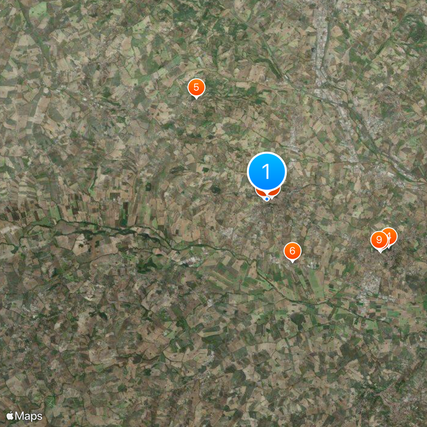Click the right orange pin behind pin 1
The height and width of the screenshot is (427, 427).
pyautogui.click(x=275, y=192)
